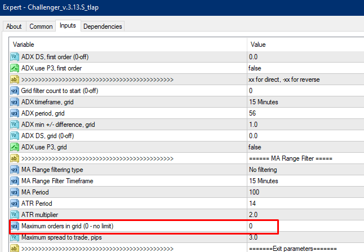
Task: Click the icon beside MA Range filtering type
Action: point(15,170)
